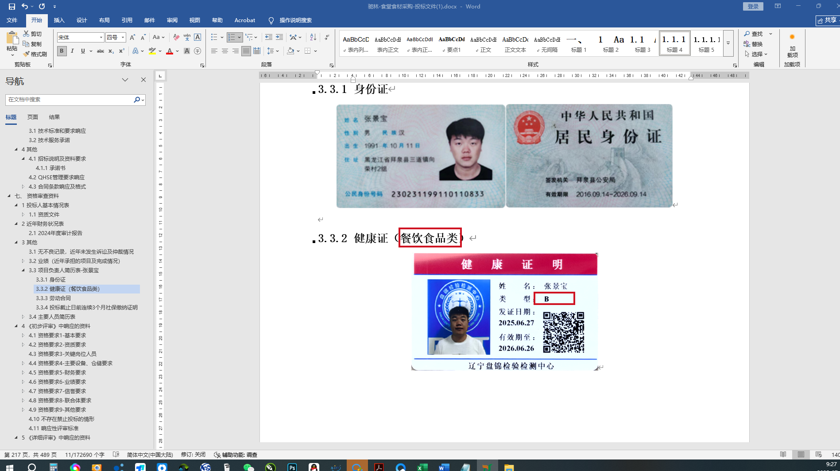Apply the yellow text highlight color
The image size is (840, 471).
[x=152, y=51]
